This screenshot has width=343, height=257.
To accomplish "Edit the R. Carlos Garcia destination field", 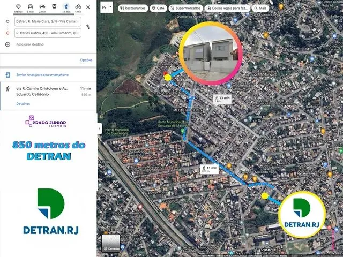I will click(48, 33).
